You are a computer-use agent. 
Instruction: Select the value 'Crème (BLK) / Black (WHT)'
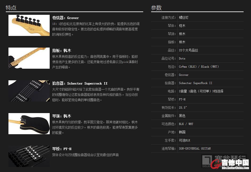point(199,67)
